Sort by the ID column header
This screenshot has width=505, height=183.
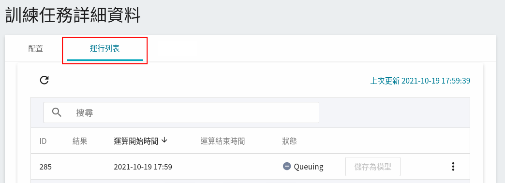point(43,141)
